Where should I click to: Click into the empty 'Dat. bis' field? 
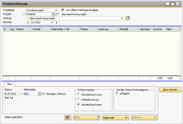point(12,102)
